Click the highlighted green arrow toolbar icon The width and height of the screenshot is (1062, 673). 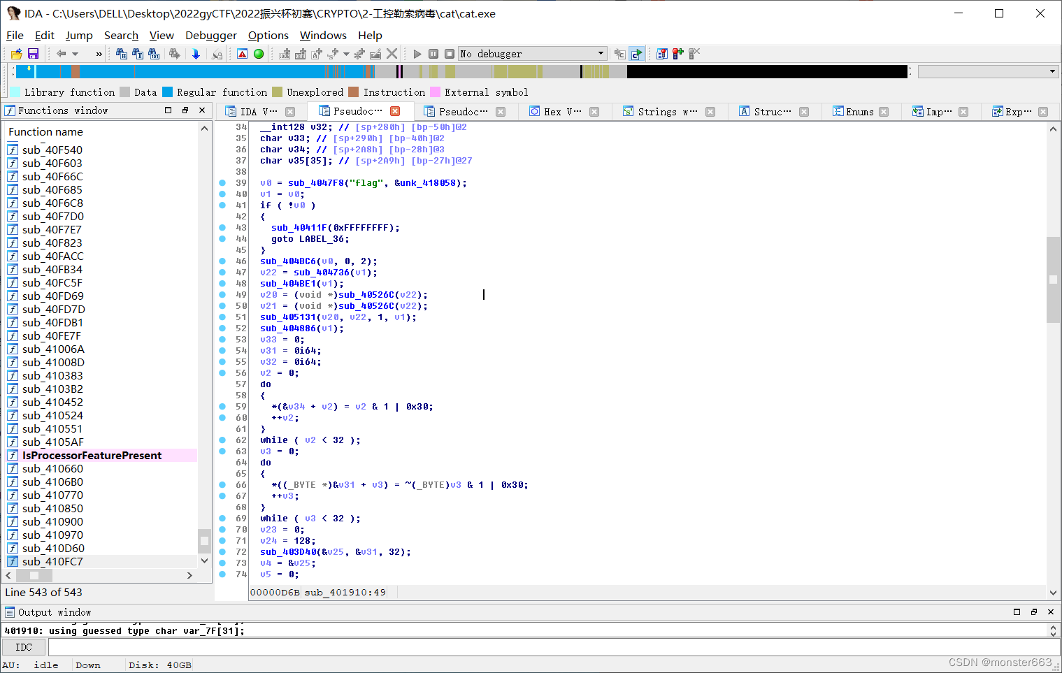point(636,54)
